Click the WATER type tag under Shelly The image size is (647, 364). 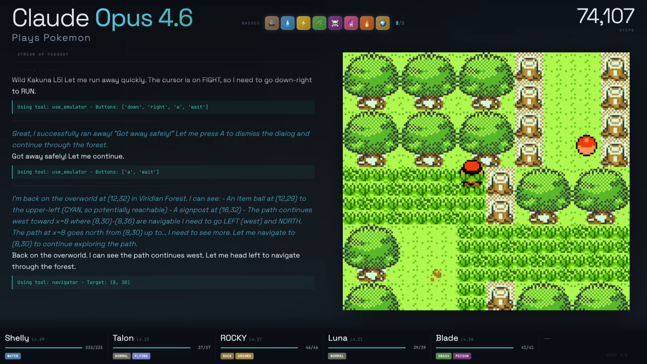coord(13,356)
